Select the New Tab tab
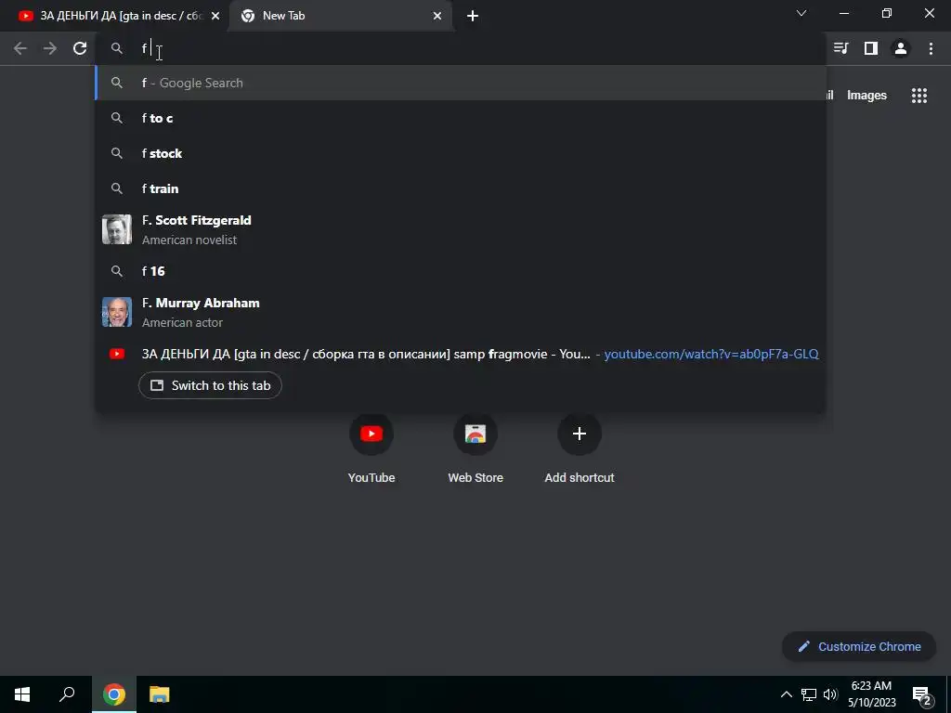 (x=340, y=16)
